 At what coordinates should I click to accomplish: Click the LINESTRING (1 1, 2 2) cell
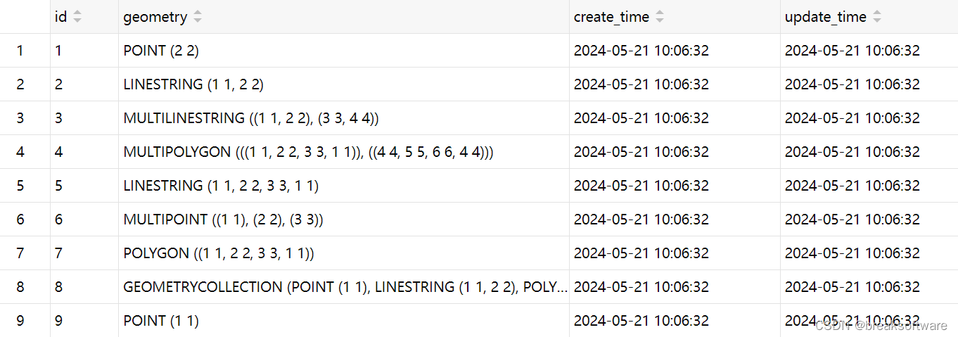pos(344,84)
